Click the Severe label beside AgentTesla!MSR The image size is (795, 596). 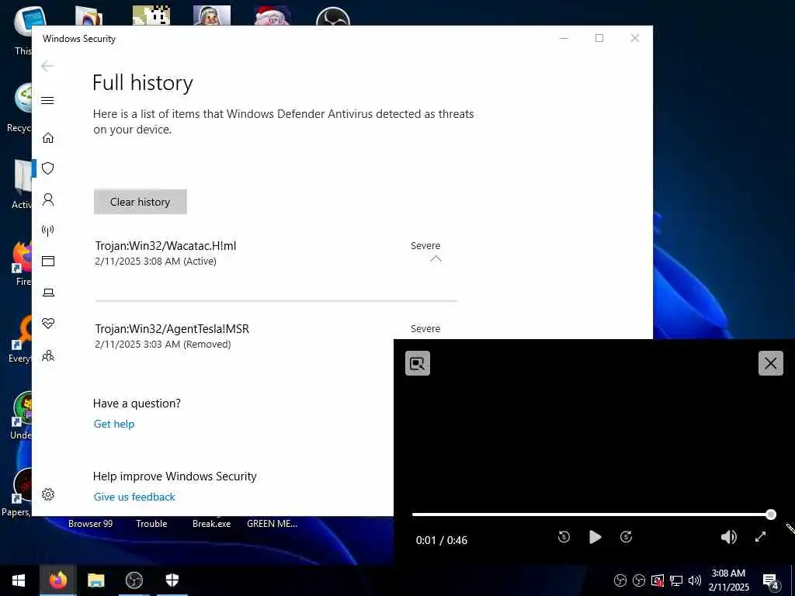pos(425,329)
